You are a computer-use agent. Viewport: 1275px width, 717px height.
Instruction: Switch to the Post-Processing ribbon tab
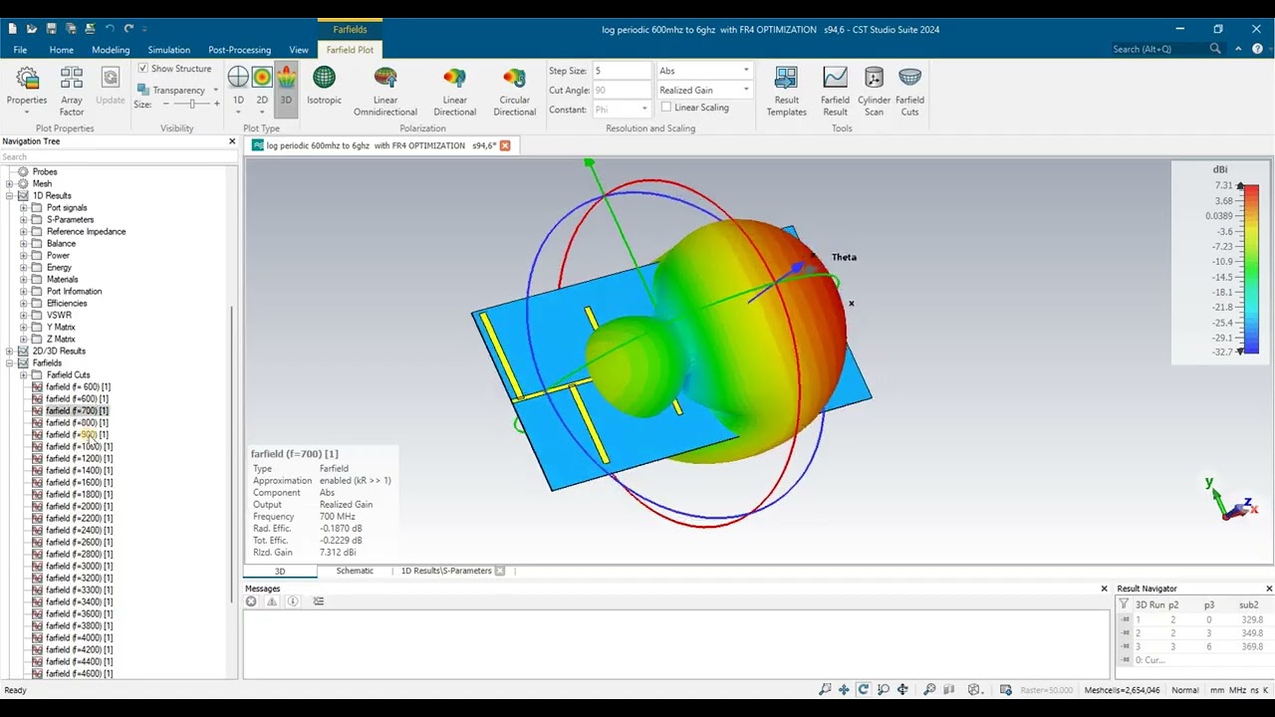239,50
